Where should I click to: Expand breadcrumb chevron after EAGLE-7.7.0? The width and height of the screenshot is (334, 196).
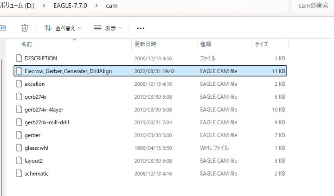(96, 6)
